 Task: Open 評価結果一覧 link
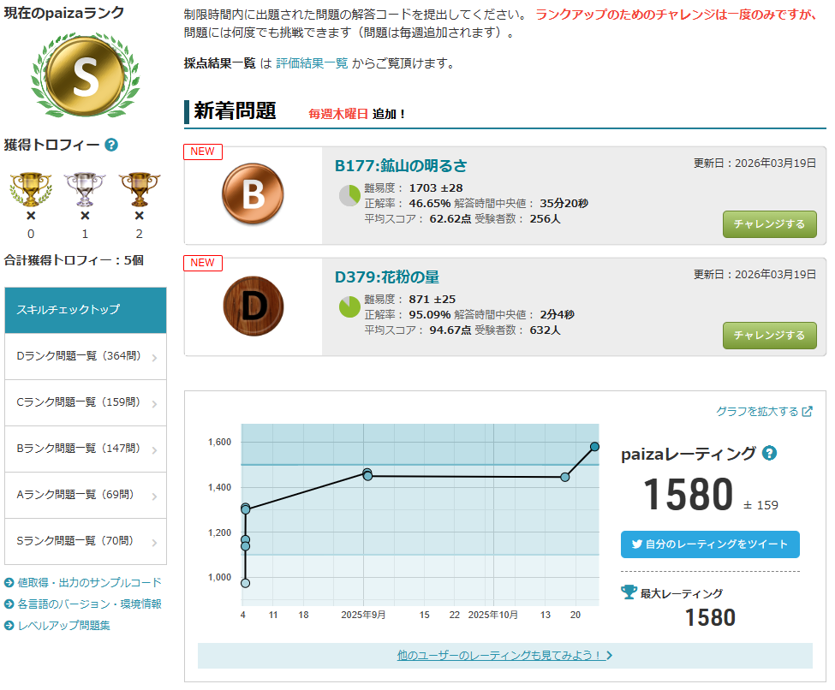click(312, 63)
